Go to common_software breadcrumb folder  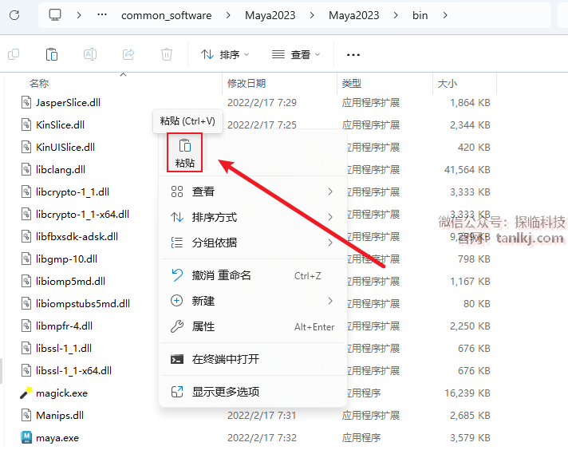click(166, 15)
